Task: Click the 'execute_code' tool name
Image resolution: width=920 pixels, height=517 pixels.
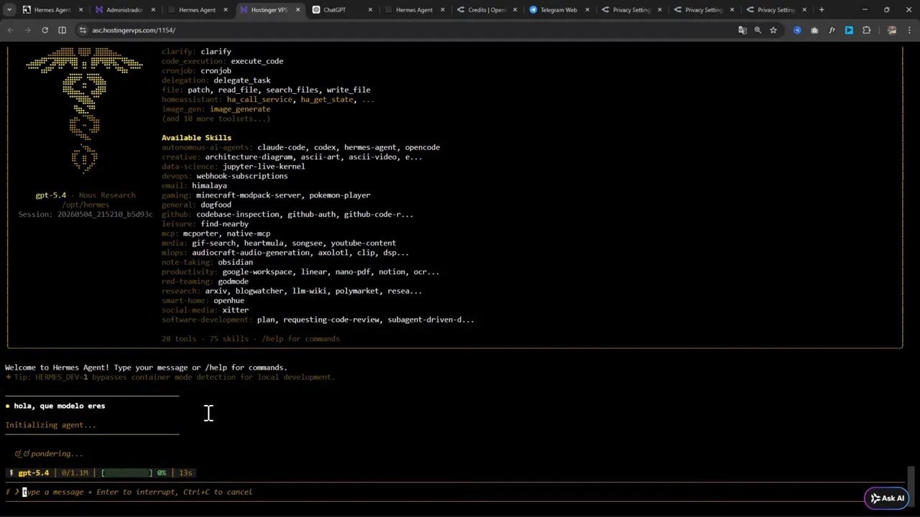Action: (x=257, y=61)
